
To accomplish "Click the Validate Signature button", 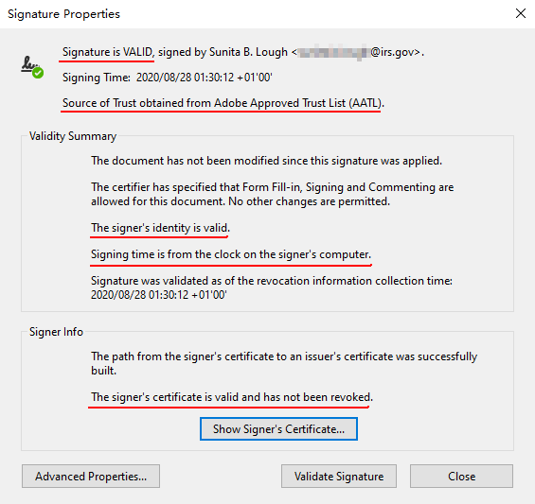I will pyautogui.click(x=339, y=476).
